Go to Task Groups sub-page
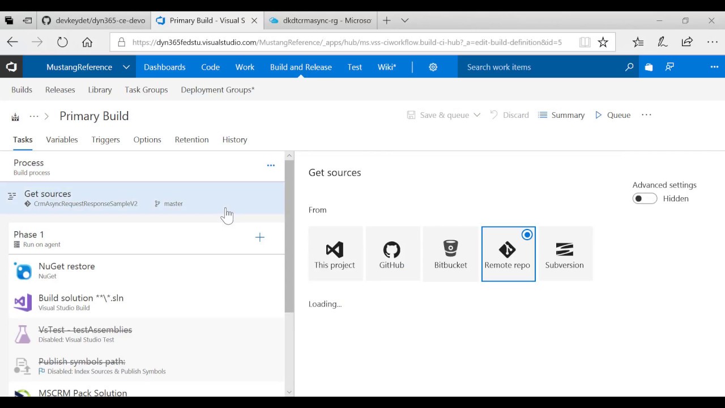This screenshot has width=725, height=408. click(x=146, y=90)
